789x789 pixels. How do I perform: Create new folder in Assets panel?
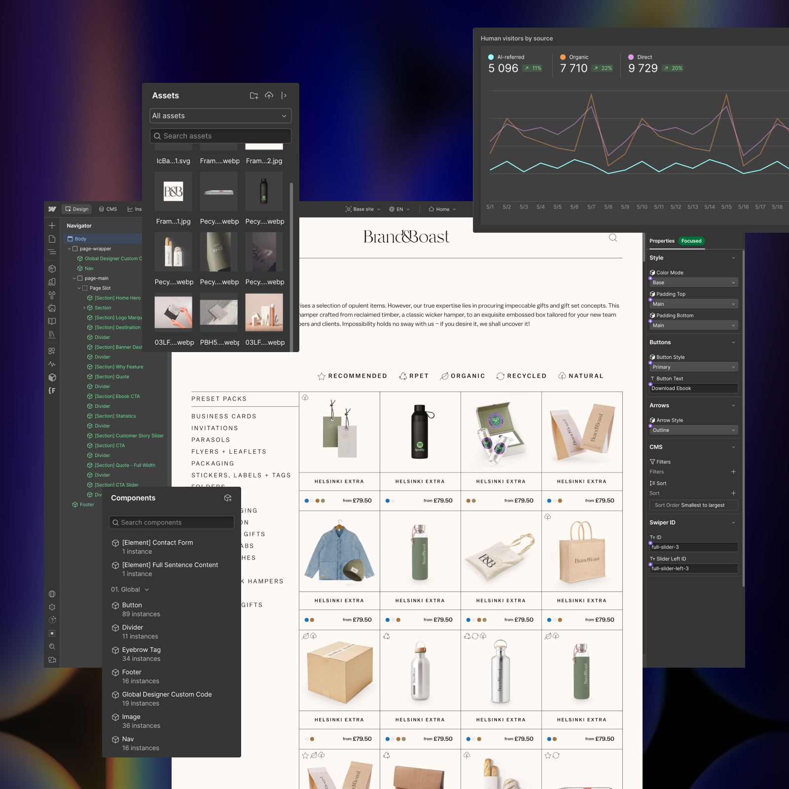click(x=254, y=96)
